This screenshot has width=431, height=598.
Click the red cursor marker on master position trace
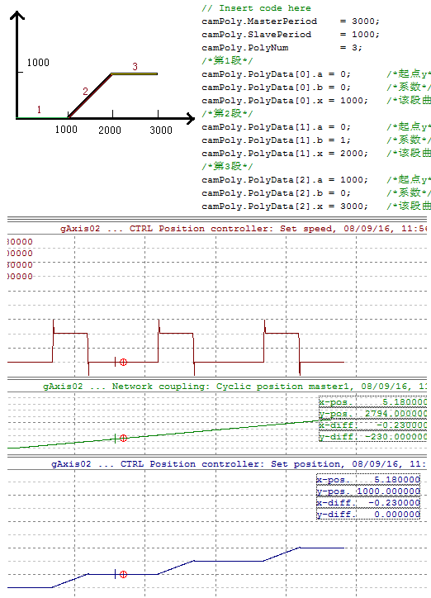coord(123,439)
